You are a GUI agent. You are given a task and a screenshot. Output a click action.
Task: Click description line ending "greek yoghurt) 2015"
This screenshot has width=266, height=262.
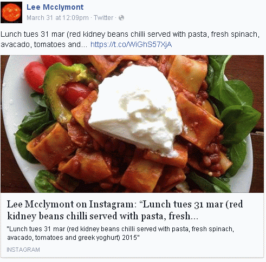[74, 238]
